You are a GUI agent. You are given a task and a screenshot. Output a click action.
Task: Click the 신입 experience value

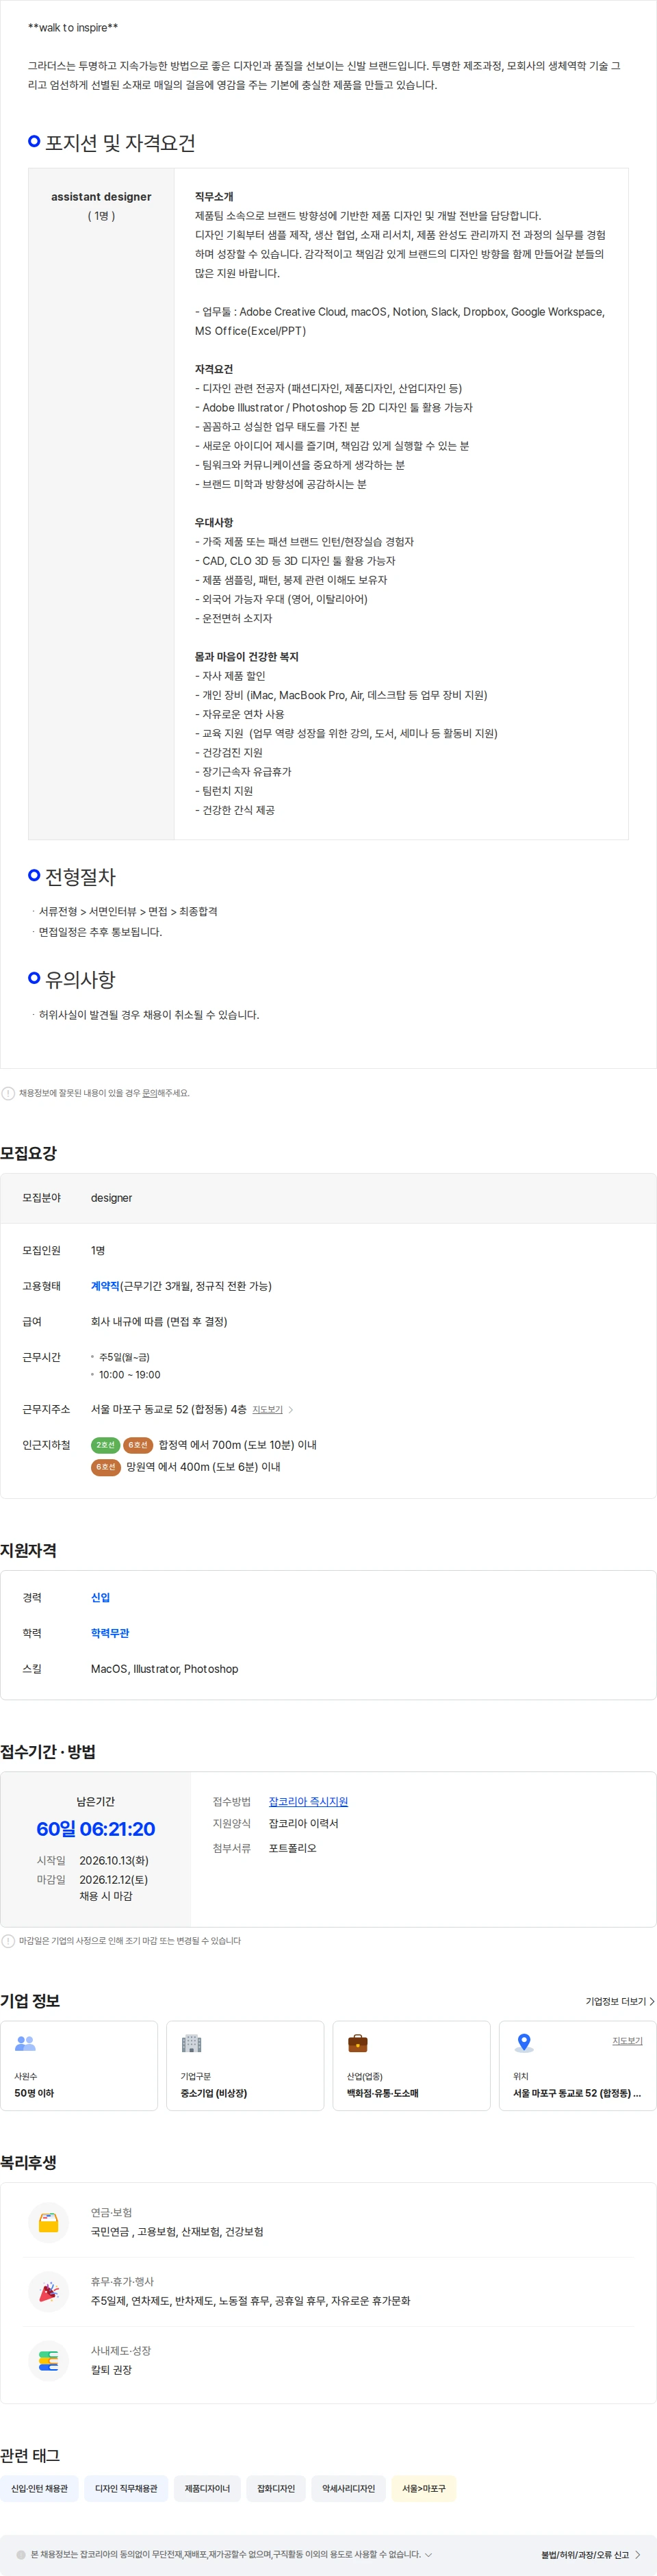[x=101, y=1598]
